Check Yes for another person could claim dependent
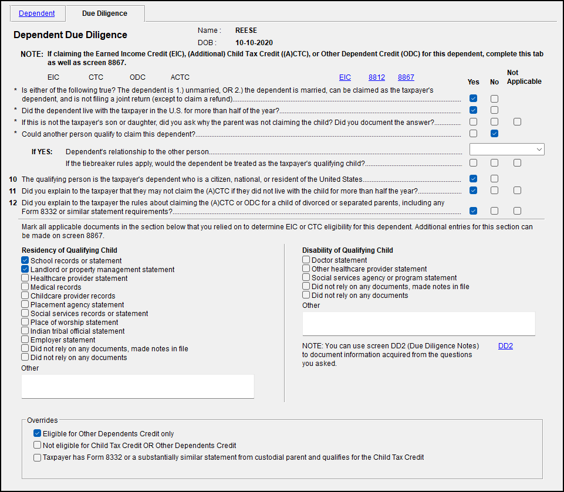 [x=474, y=133]
